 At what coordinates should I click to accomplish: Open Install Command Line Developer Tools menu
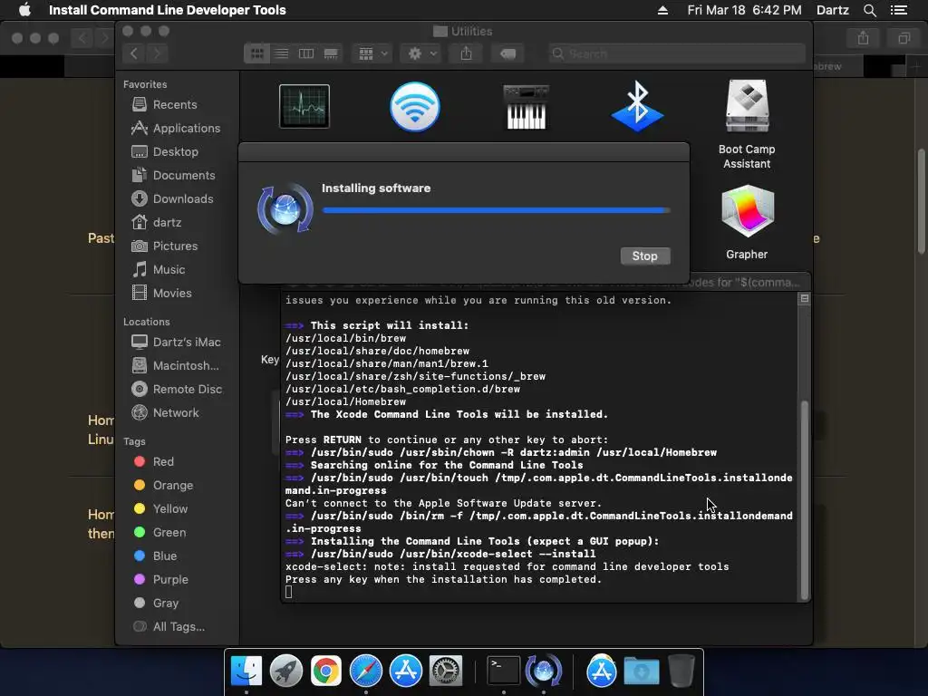[x=168, y=10]
